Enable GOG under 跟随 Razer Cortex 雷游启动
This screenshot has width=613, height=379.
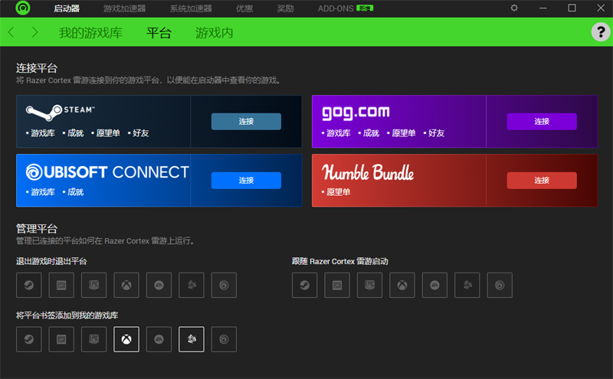(x=337, y=286)
